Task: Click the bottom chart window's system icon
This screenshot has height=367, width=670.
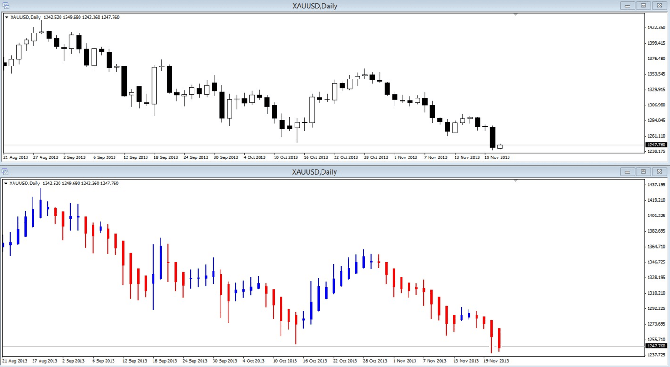Action: (6, 172)
